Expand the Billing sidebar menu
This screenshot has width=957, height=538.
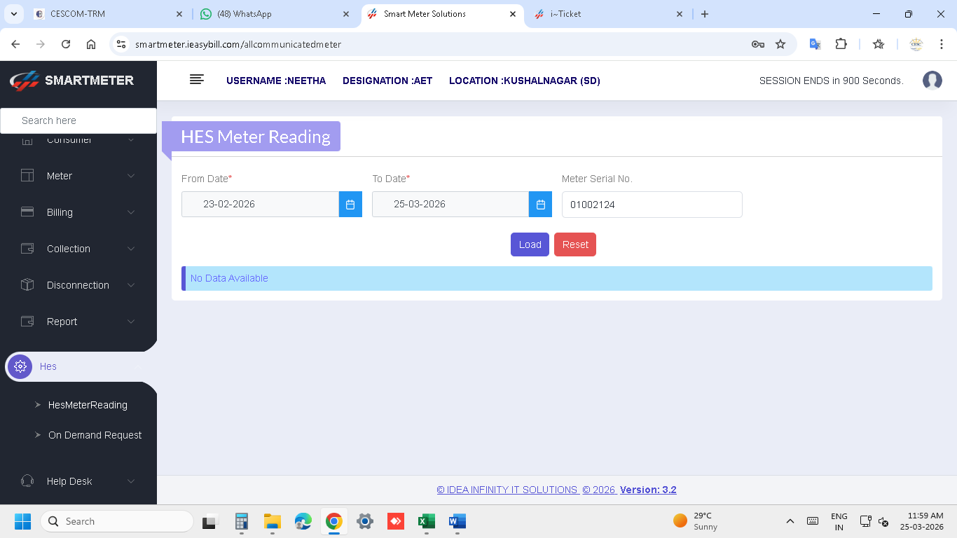[x=77, y=212]
